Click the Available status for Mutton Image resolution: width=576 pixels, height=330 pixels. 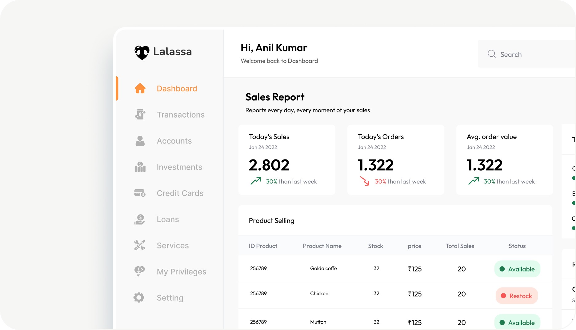(517, 322)
